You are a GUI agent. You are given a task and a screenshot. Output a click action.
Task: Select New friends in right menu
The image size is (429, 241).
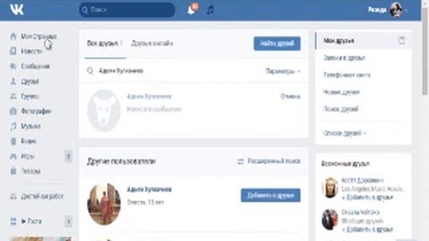(341, 92)
